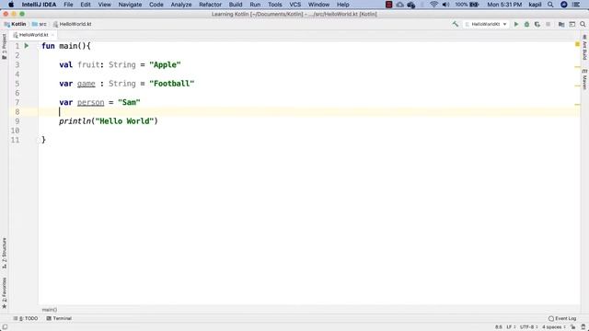Toggle the Maven tool window
Viewport: 589px width, 331px height.
pos(584,79)
